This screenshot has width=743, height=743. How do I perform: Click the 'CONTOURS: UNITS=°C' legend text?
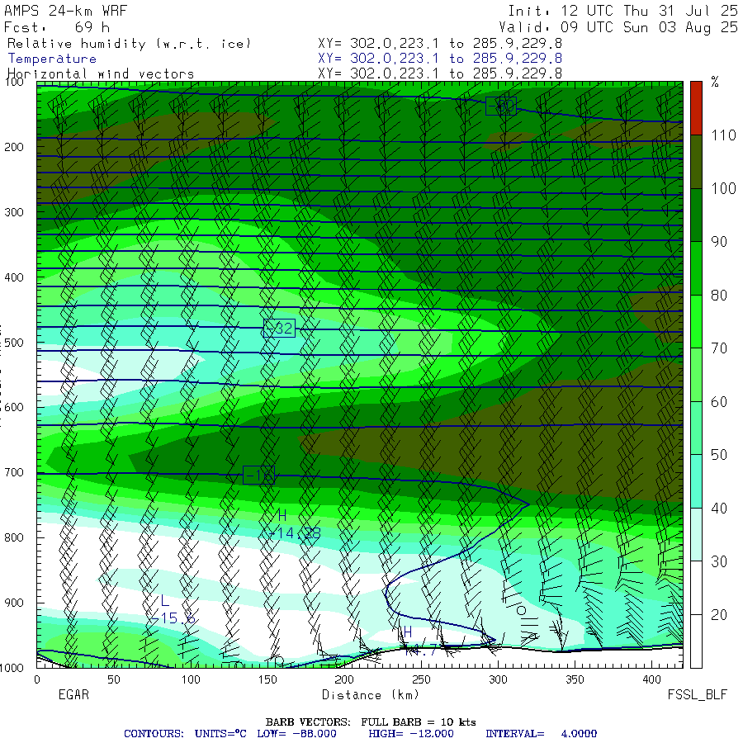pyautogui.click(x=185, y=734)
